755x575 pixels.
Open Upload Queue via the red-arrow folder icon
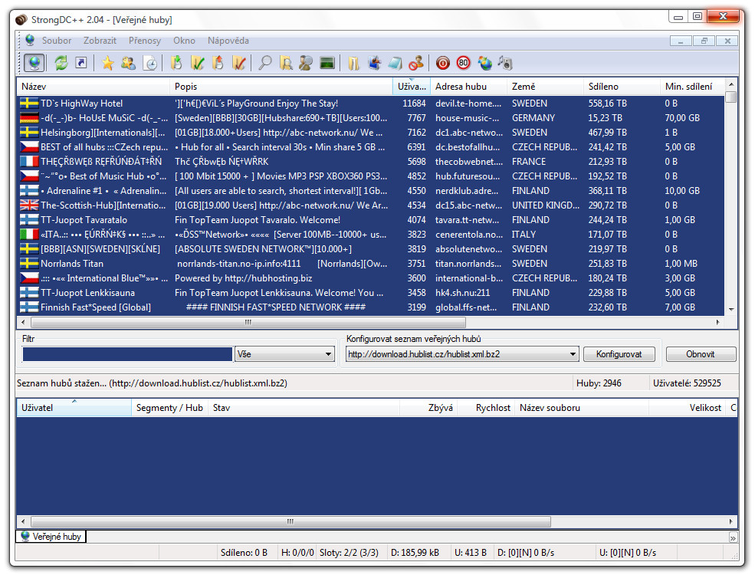pyautogui.click(x=218, y=63)
